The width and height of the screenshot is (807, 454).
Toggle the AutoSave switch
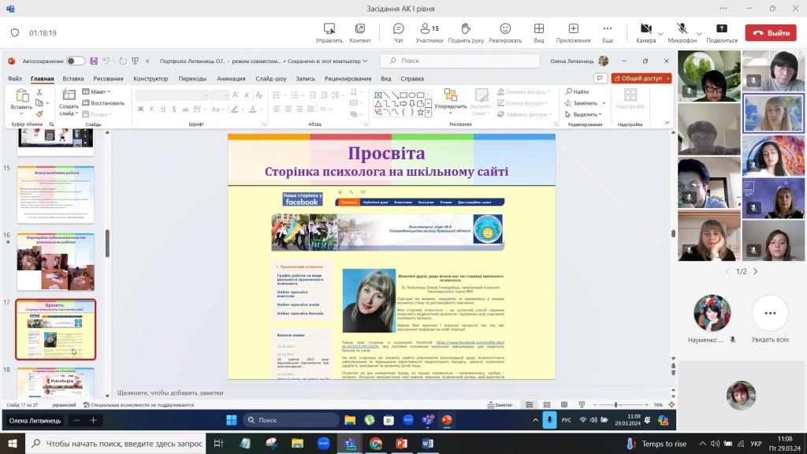76,61
